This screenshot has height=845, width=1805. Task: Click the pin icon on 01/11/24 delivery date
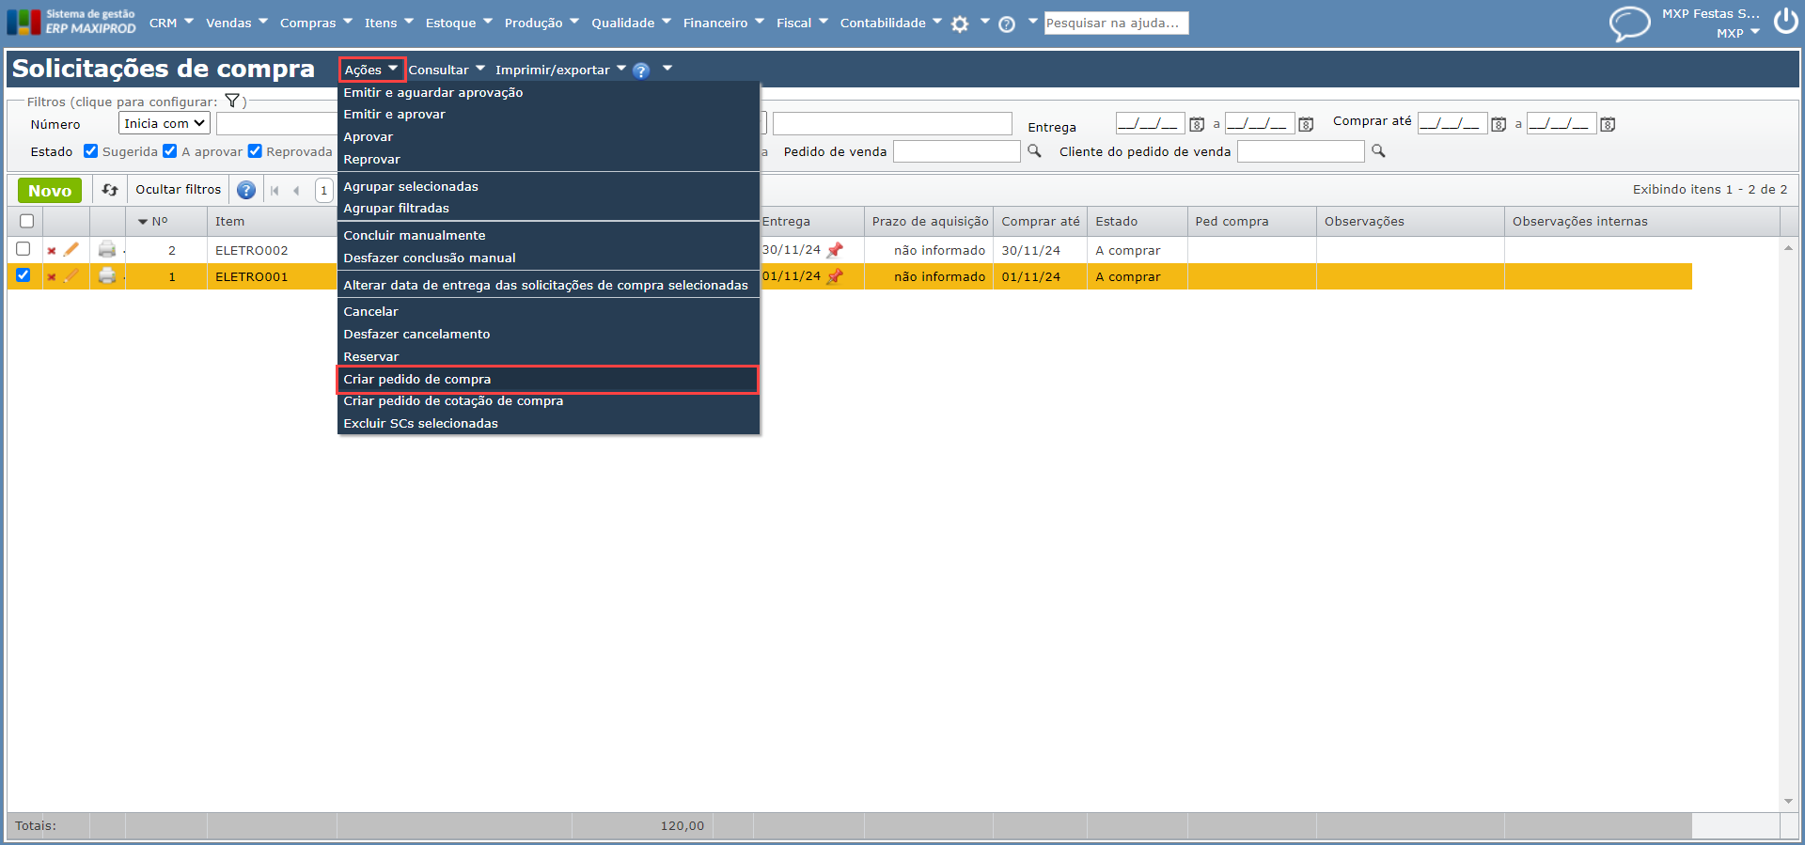(x=835, y=276)
